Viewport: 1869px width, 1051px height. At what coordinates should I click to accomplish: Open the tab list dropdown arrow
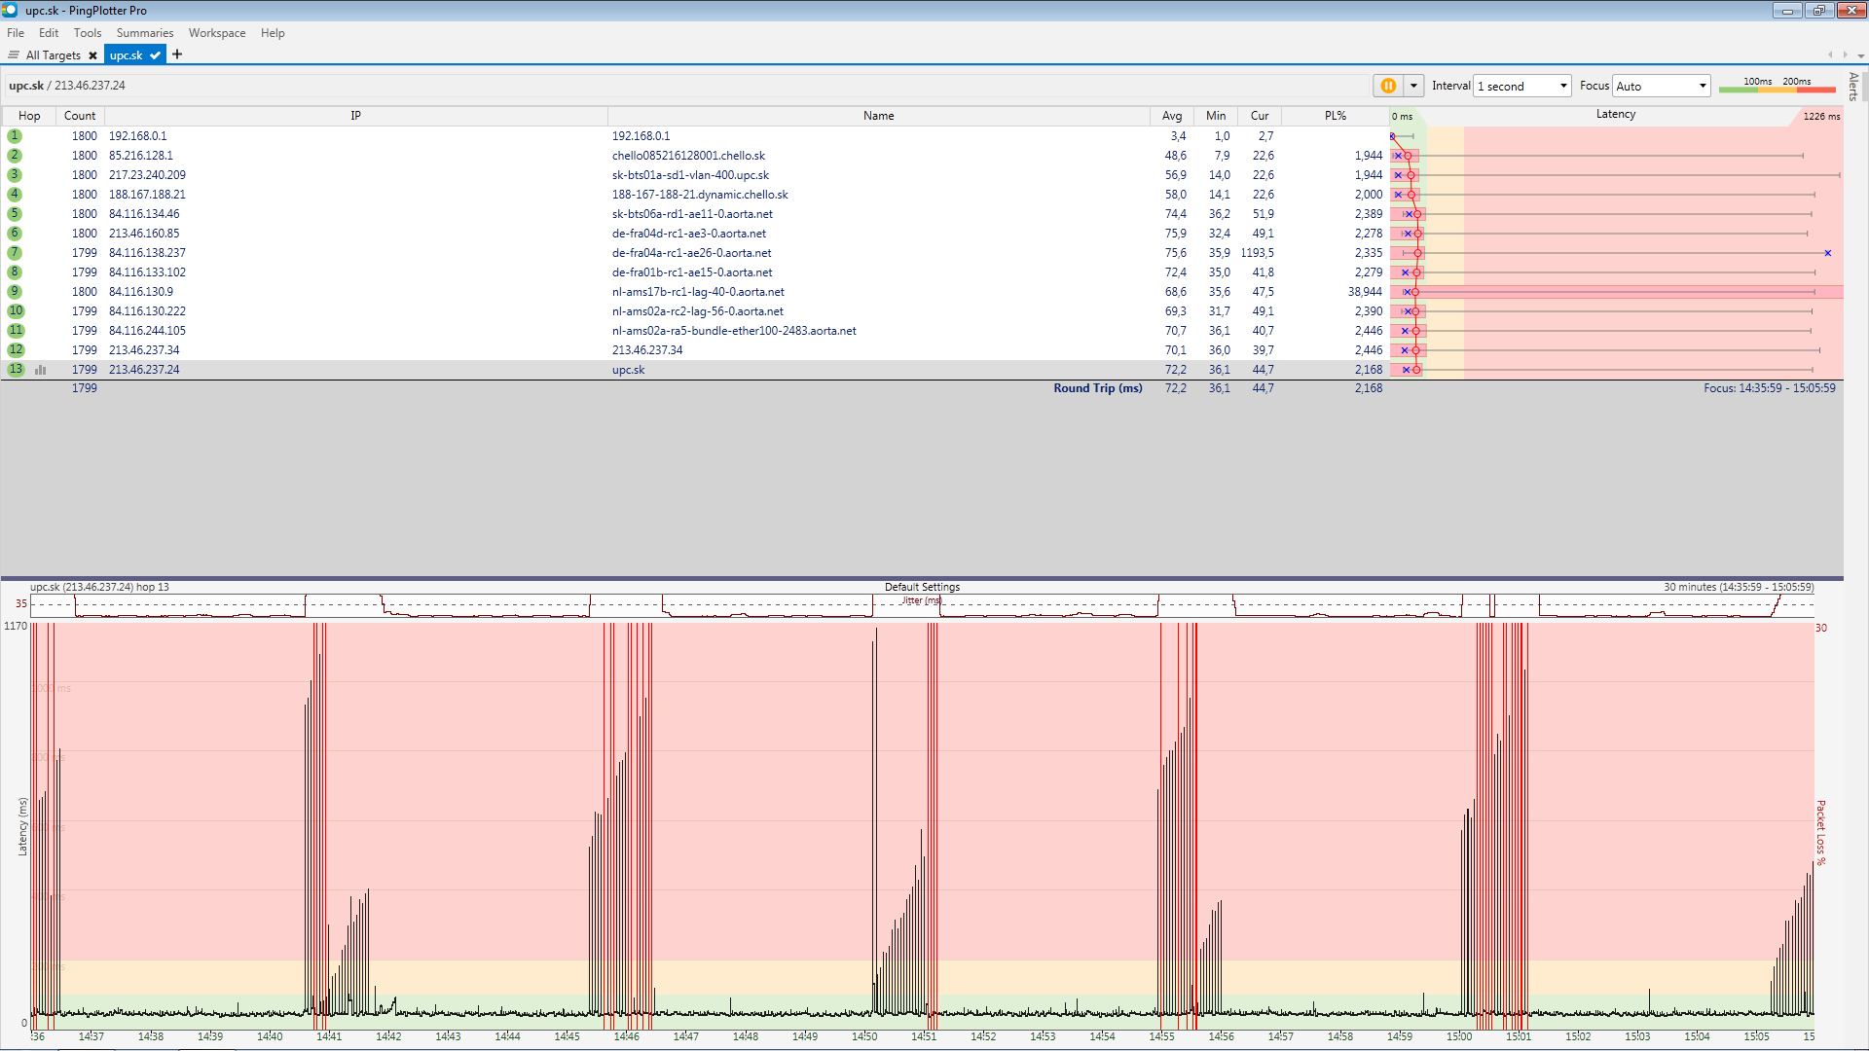click(x=1860, y=55)
